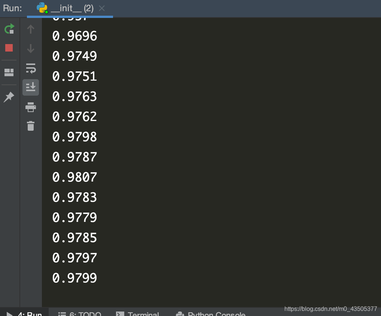Click the Down the Stack Trace arrow
This screenshot has height=316, width=381.
click(x=31, y=49)
